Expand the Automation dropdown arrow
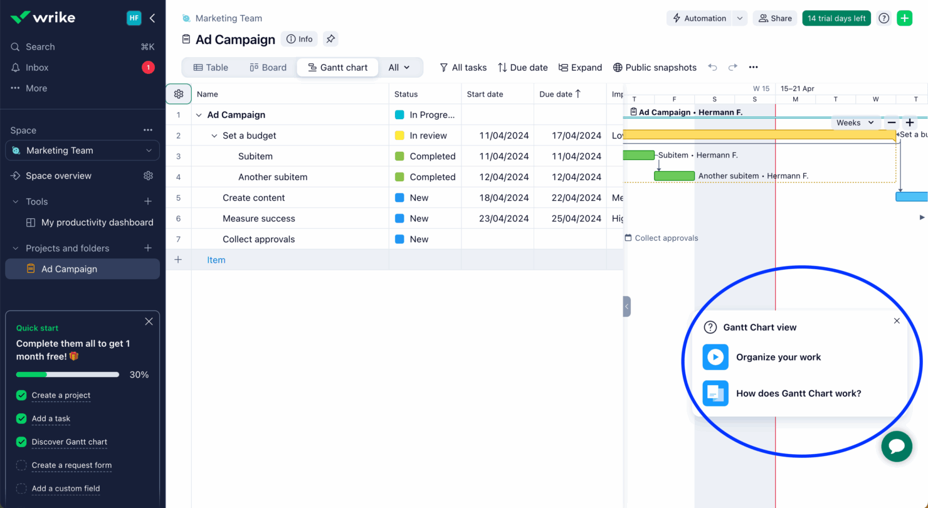This screenshot has height=508, width=928. coord(740,18)
